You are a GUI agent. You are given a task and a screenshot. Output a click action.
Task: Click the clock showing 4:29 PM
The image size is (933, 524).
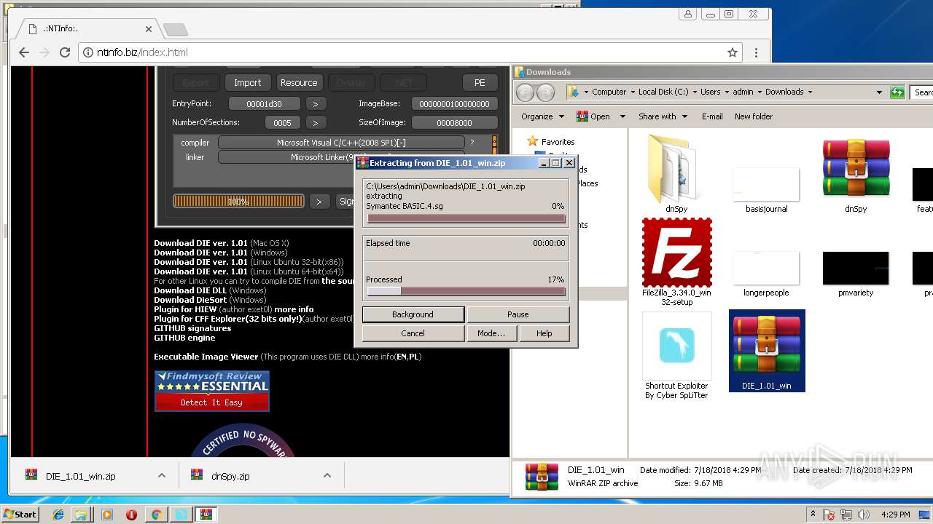tap(895, 515)
